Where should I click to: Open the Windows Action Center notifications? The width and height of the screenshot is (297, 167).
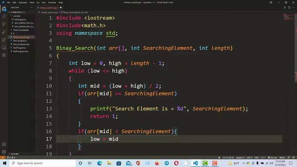291,163
